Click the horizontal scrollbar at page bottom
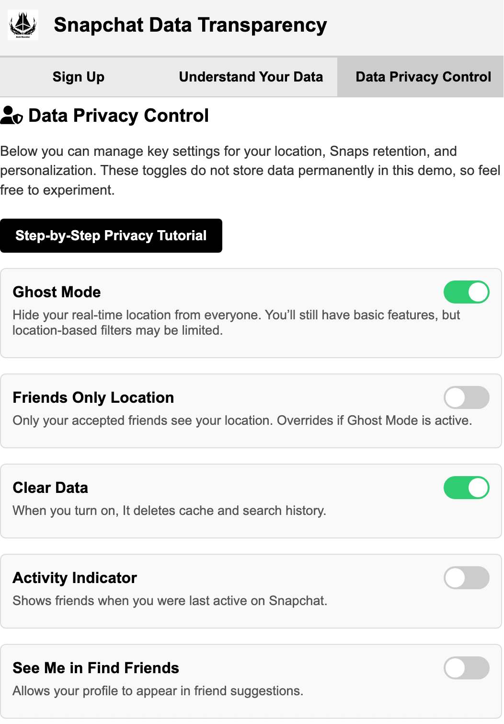This screenshot has height=724, width=504. coord(252,720)
